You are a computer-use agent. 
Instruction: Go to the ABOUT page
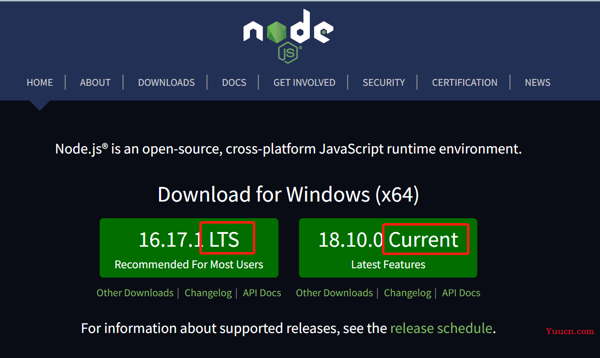95,82
